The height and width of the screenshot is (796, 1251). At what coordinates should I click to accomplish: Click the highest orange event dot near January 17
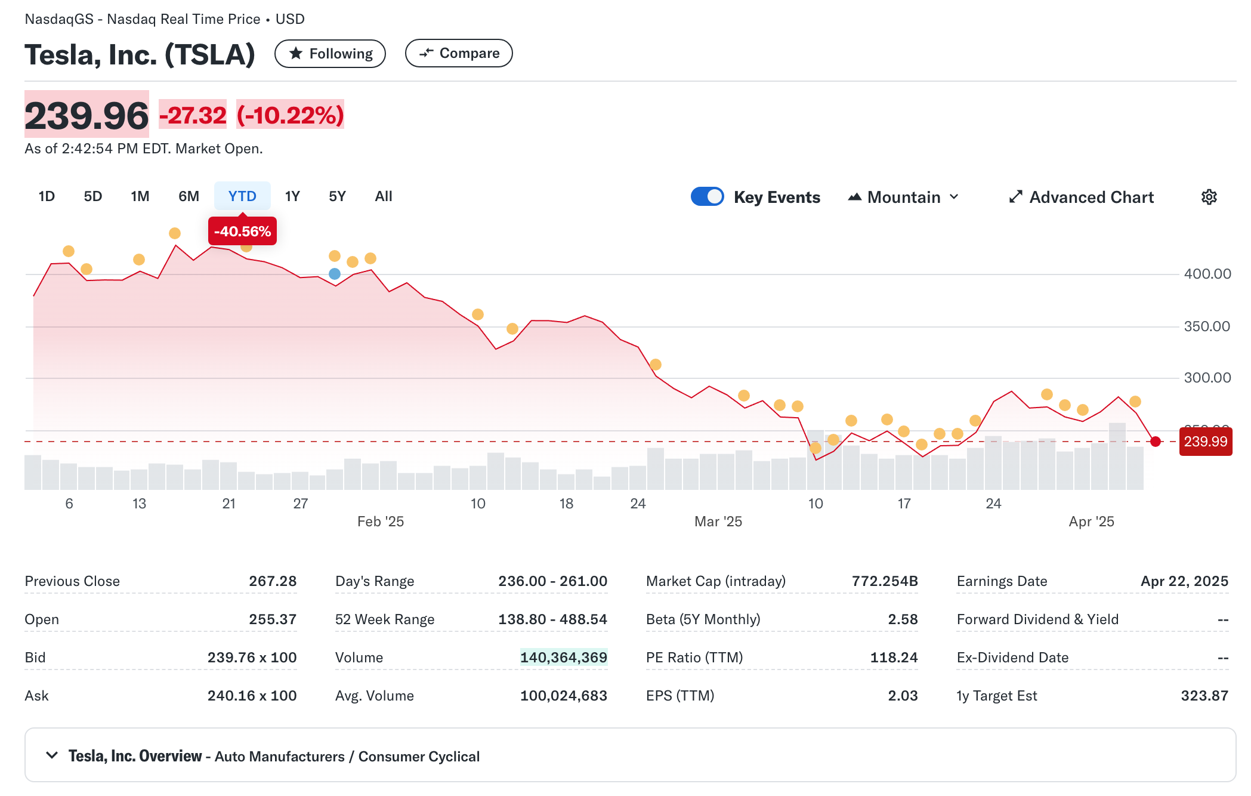click(175, 233)
